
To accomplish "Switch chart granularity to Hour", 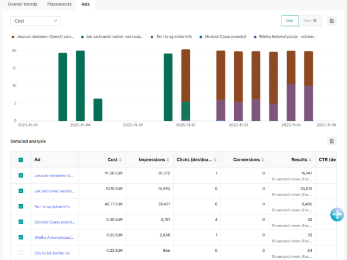I will point(310,21).
